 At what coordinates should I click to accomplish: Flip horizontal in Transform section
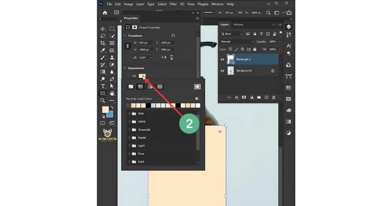(164, 57)
